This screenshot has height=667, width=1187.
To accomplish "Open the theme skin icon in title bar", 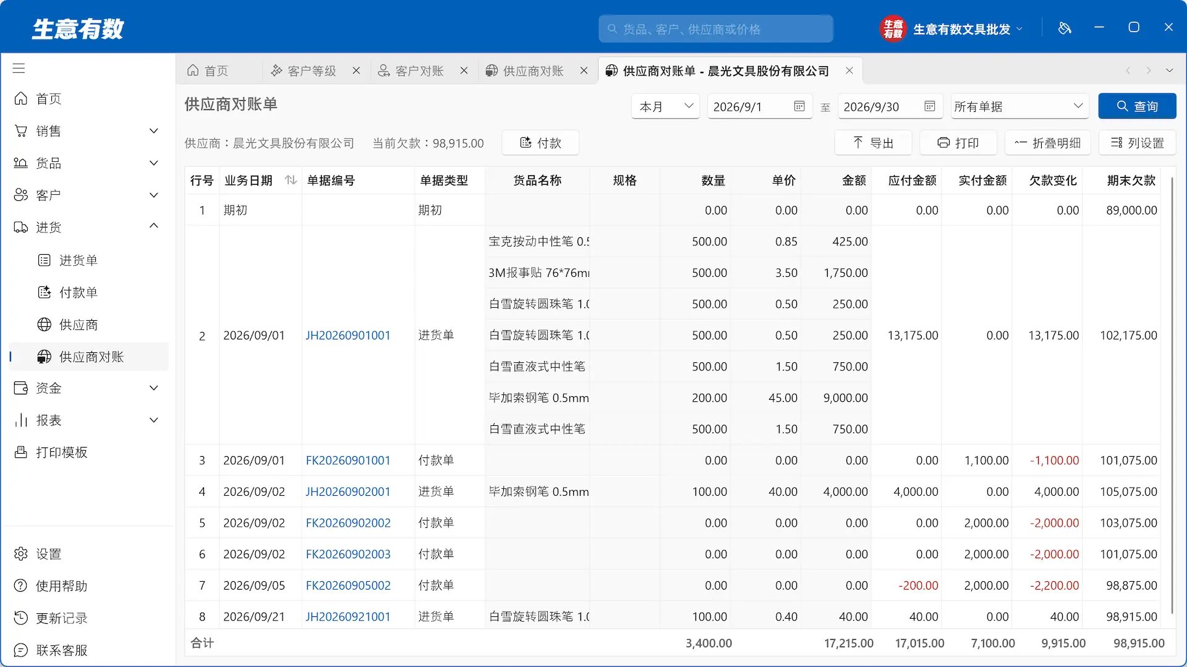I will click(1064, 28).
